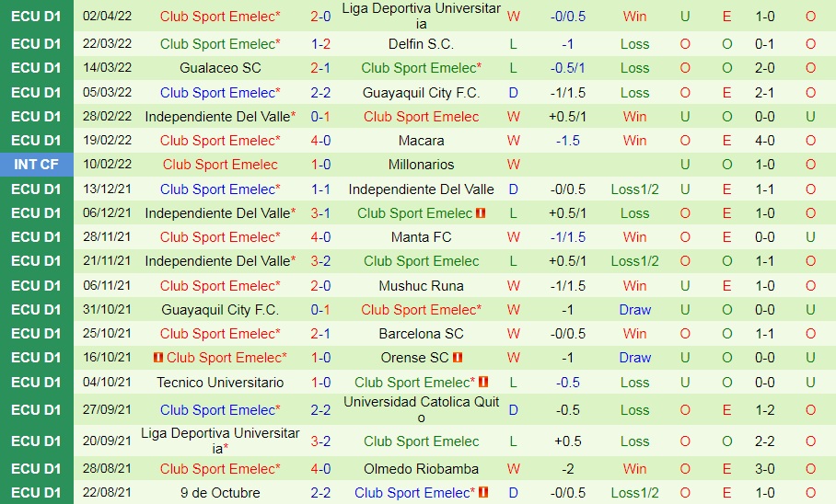Click the INT CF competition label
The image size is (836, 504).
coord(37,165)
